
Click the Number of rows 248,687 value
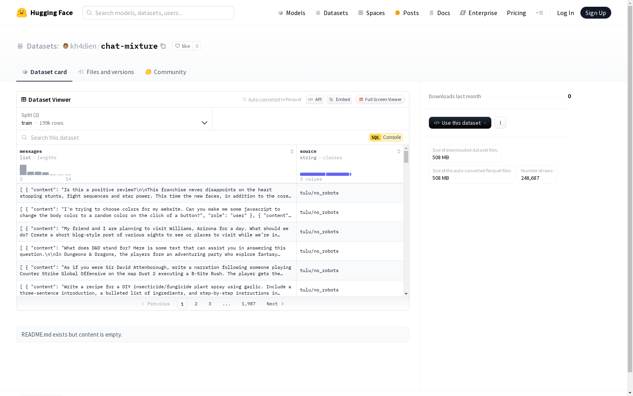click(530, 178)
